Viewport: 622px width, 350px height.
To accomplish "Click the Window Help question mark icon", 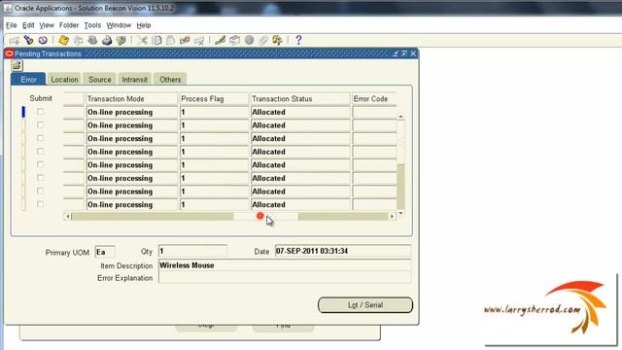I will click(298, 40).
